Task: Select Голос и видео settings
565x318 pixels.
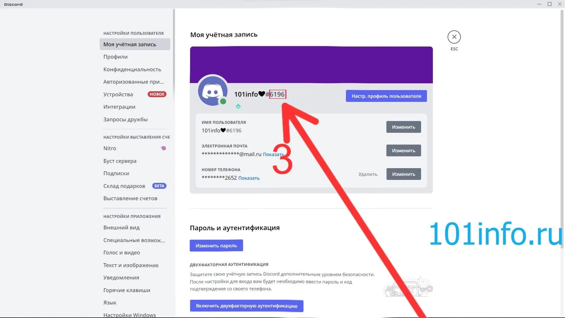Action: (x=135, y=253)
